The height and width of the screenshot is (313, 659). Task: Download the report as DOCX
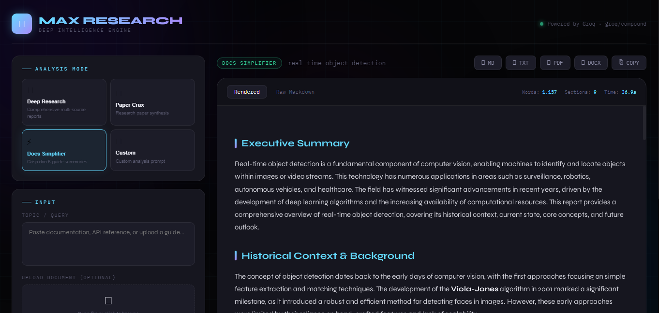pos(591,63)
